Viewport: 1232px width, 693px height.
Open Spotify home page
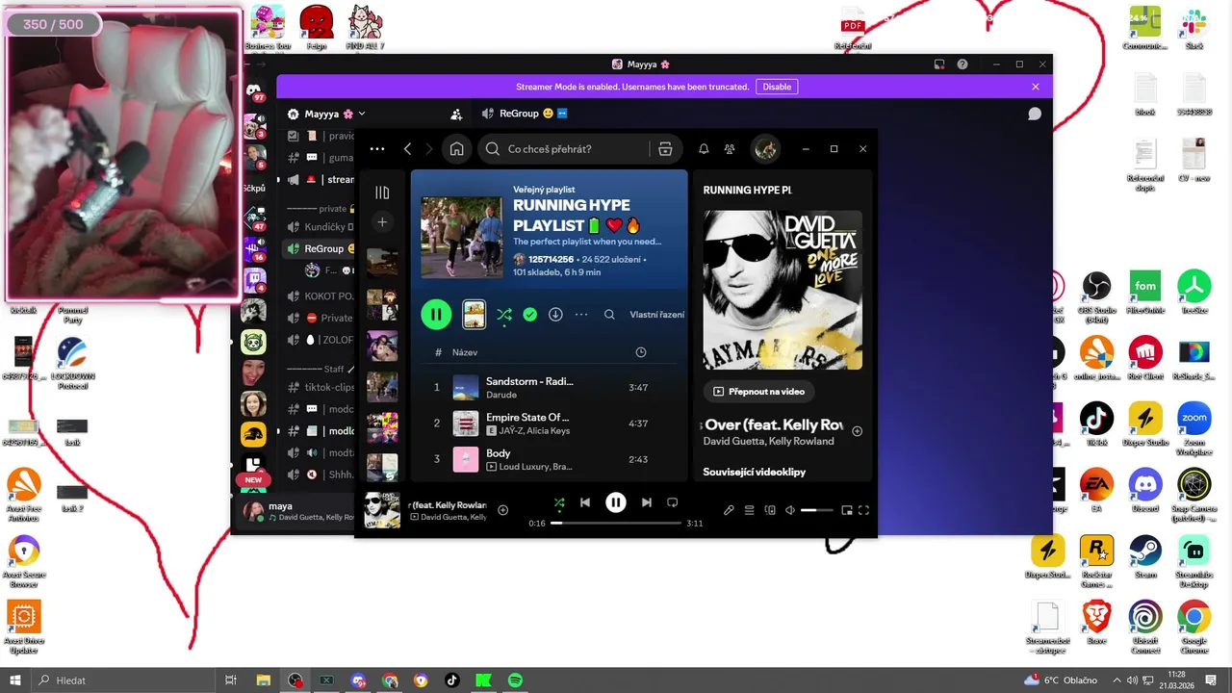[456, 149]
